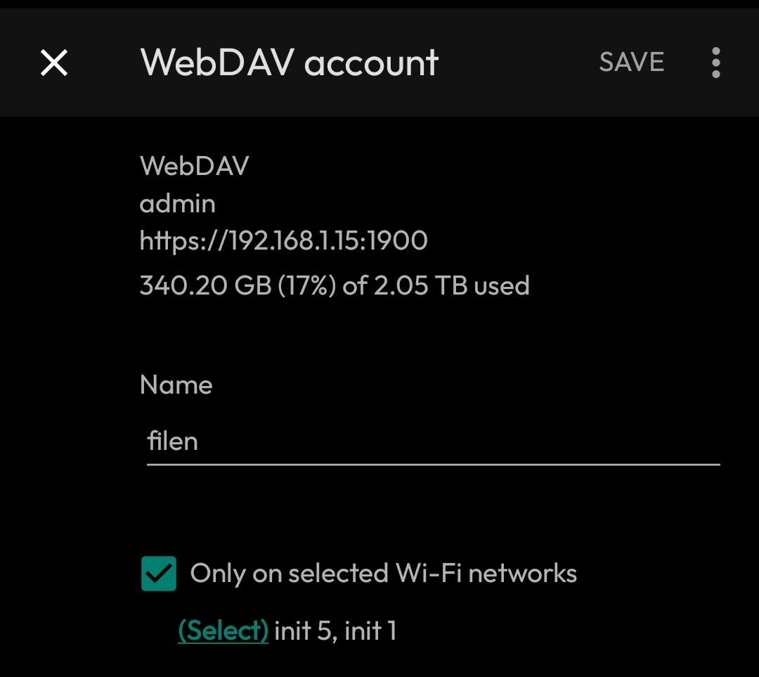This screenshot has height=677, width=759.
Task: Click the 340.20 GB used storage value
Action: [x=206, y=285]
